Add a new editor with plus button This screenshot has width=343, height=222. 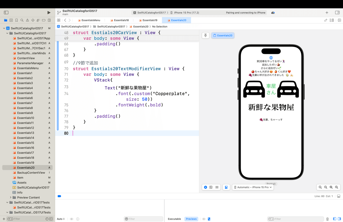click(x=327, y=13)
